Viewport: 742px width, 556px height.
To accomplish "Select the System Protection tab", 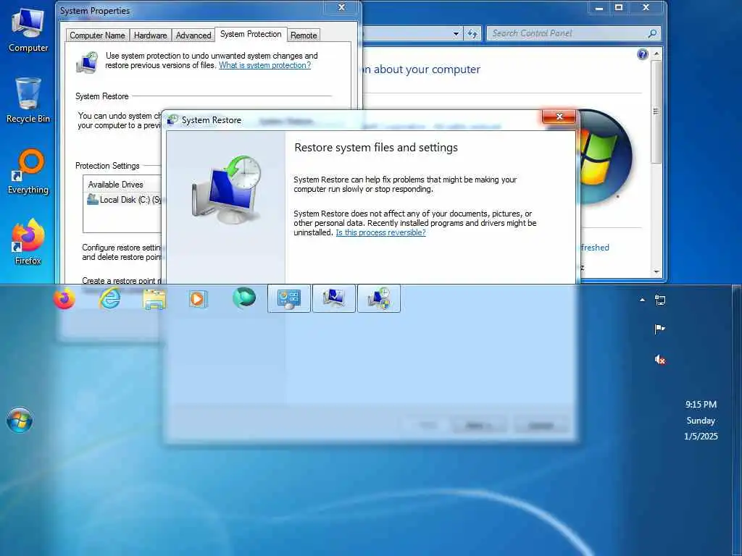I will [251, 34].
